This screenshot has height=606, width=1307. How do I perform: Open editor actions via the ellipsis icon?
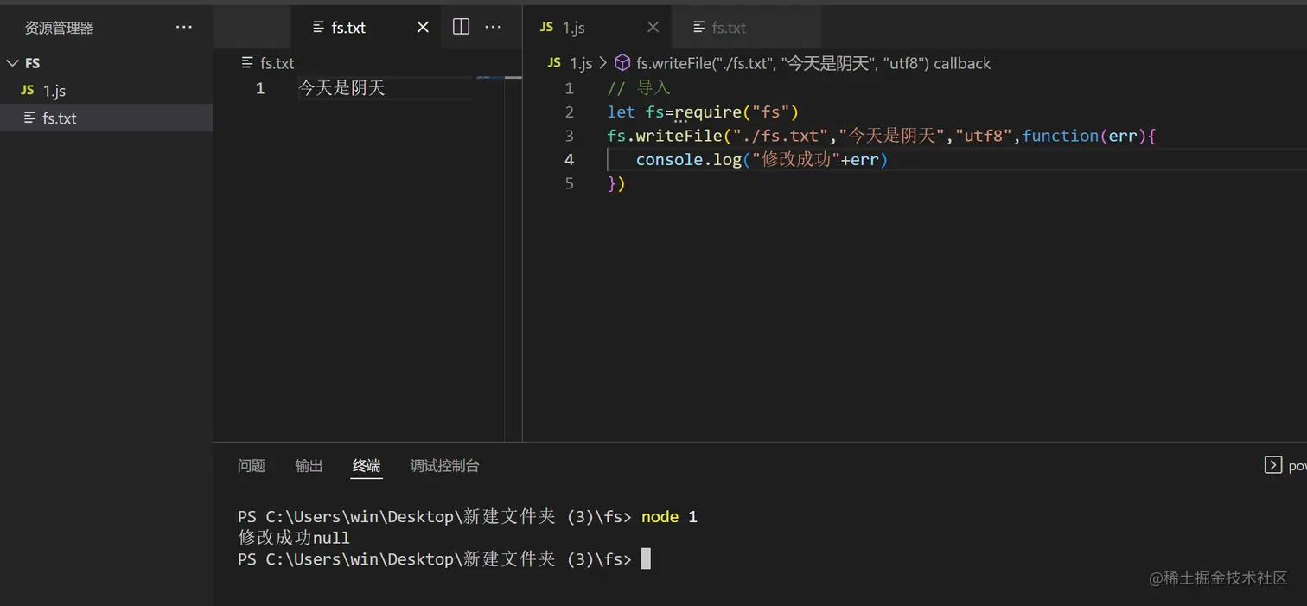(493, 27)
